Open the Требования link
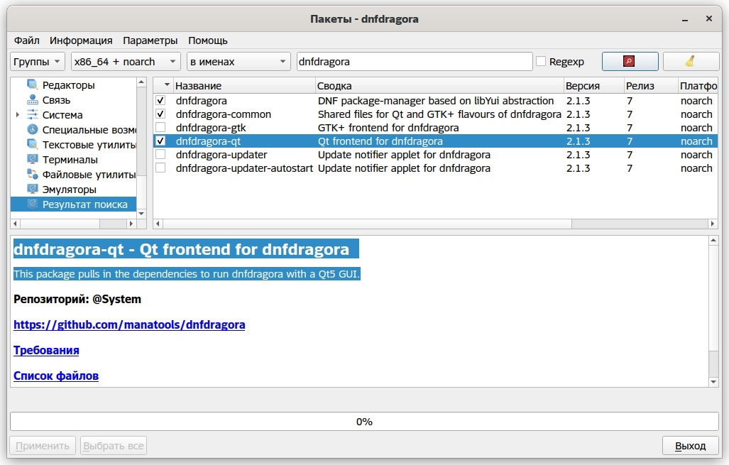This screenshot has width=729, height=465. click(x=46, y=350)
